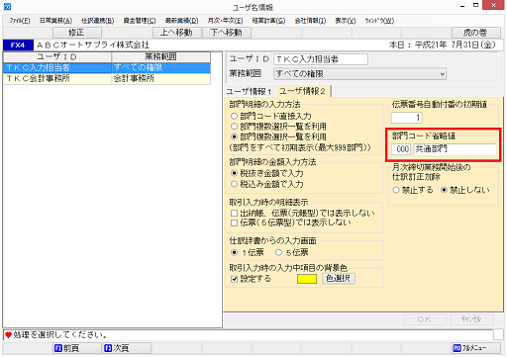
Task: Click 修正 toolbar button
Action: pyautogui.click(x=77, y=33)
